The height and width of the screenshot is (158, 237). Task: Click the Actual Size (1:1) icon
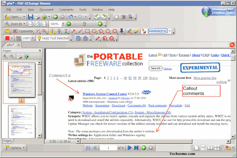tap(30, 24)
